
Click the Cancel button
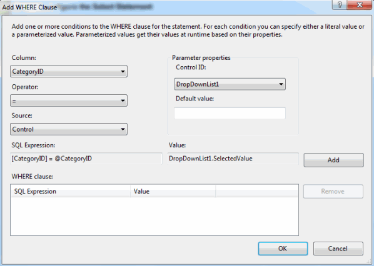click(338, 249)
